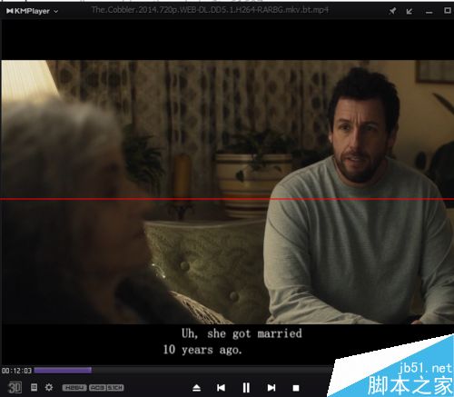The height and width of the screenshot is (397, 454).
Task: Skip to previous track
Action: click(x=221, y=388)
